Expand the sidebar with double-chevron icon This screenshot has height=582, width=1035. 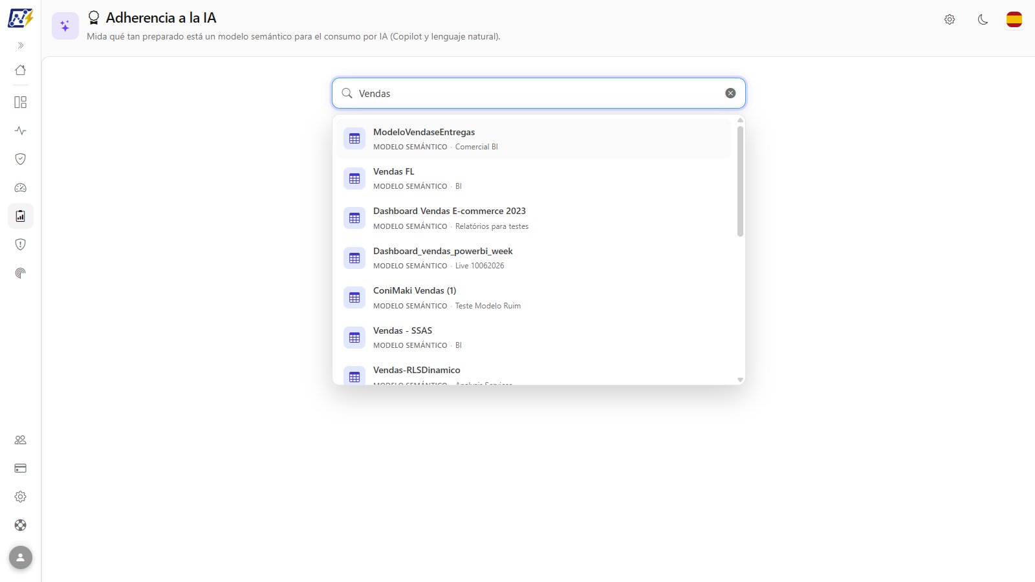coord(21,45)
